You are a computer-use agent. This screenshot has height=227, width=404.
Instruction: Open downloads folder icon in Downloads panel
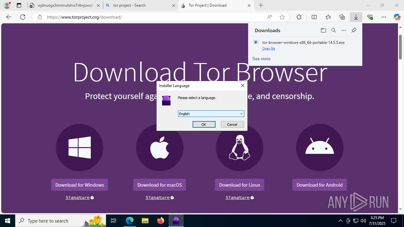(x=323, y=30)
